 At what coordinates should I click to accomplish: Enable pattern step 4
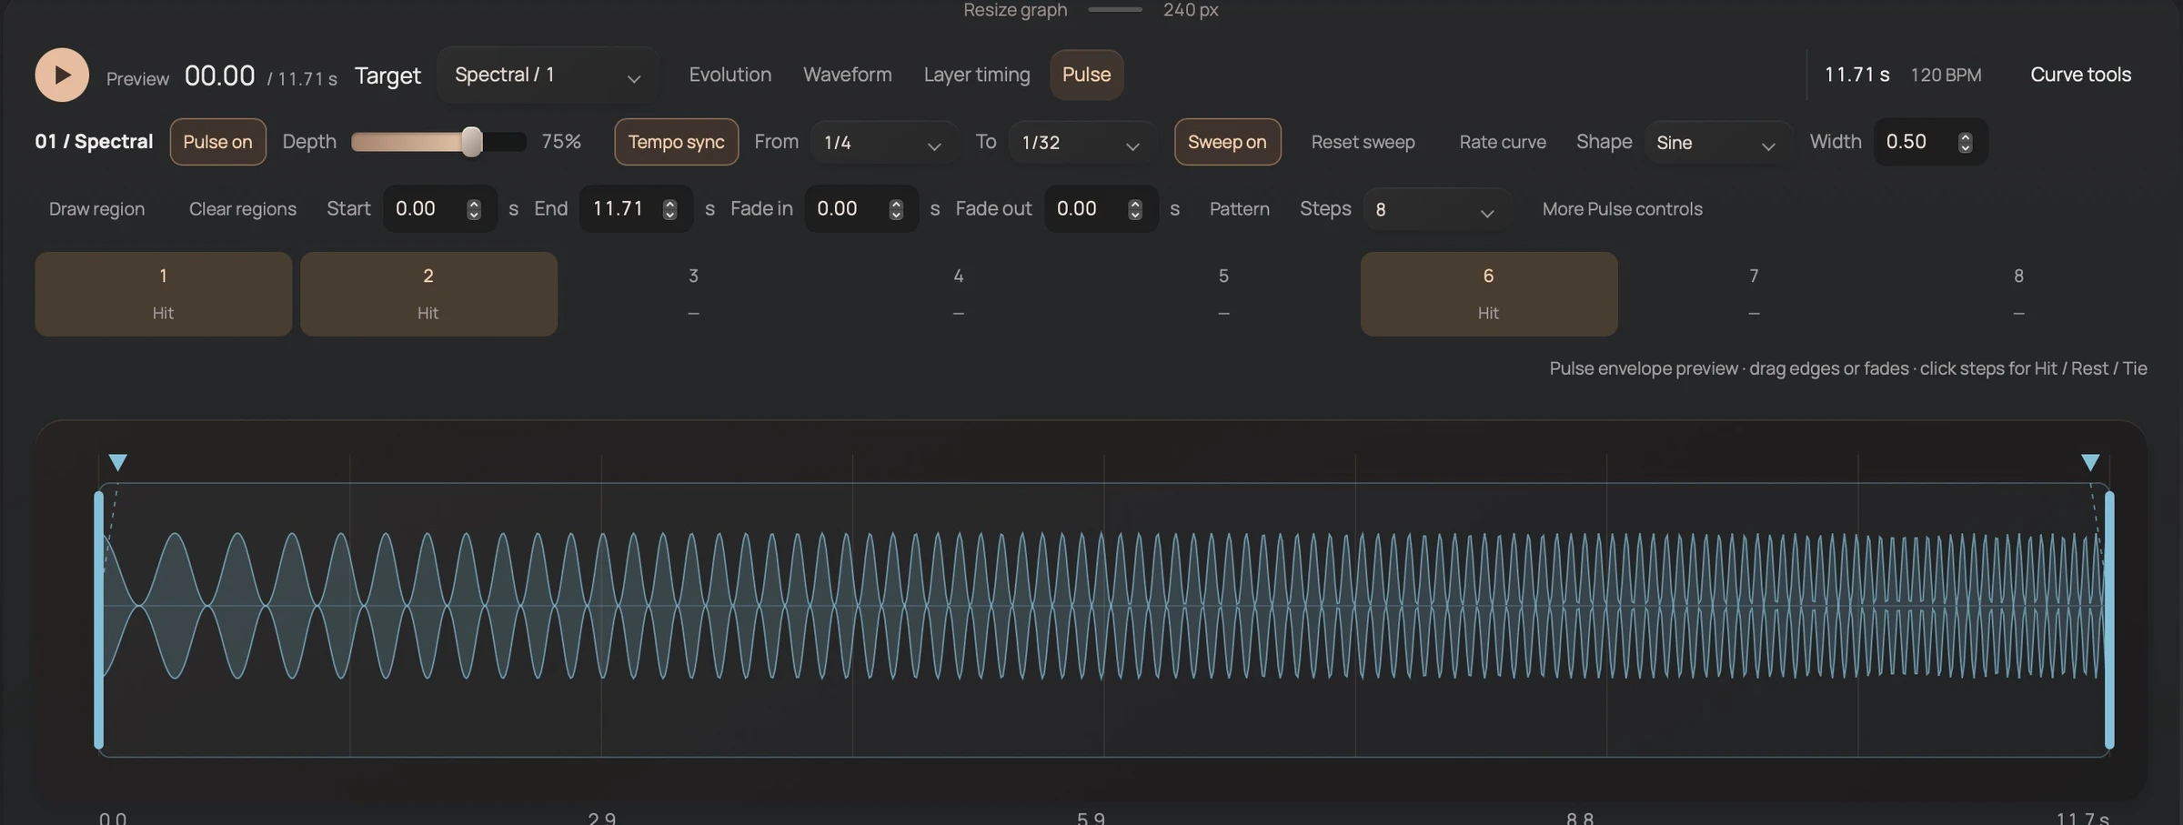coord(959,294)
